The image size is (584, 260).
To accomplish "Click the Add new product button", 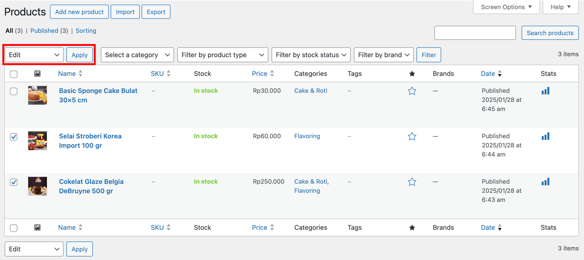I will pos(79,12).
